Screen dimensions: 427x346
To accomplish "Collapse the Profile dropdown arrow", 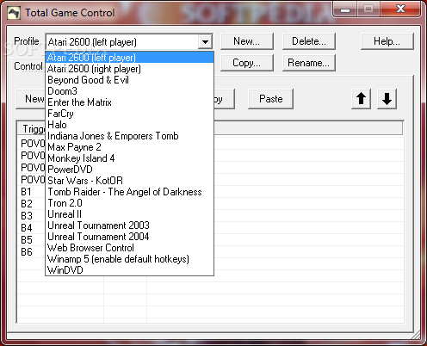I will tap(205, 42).
